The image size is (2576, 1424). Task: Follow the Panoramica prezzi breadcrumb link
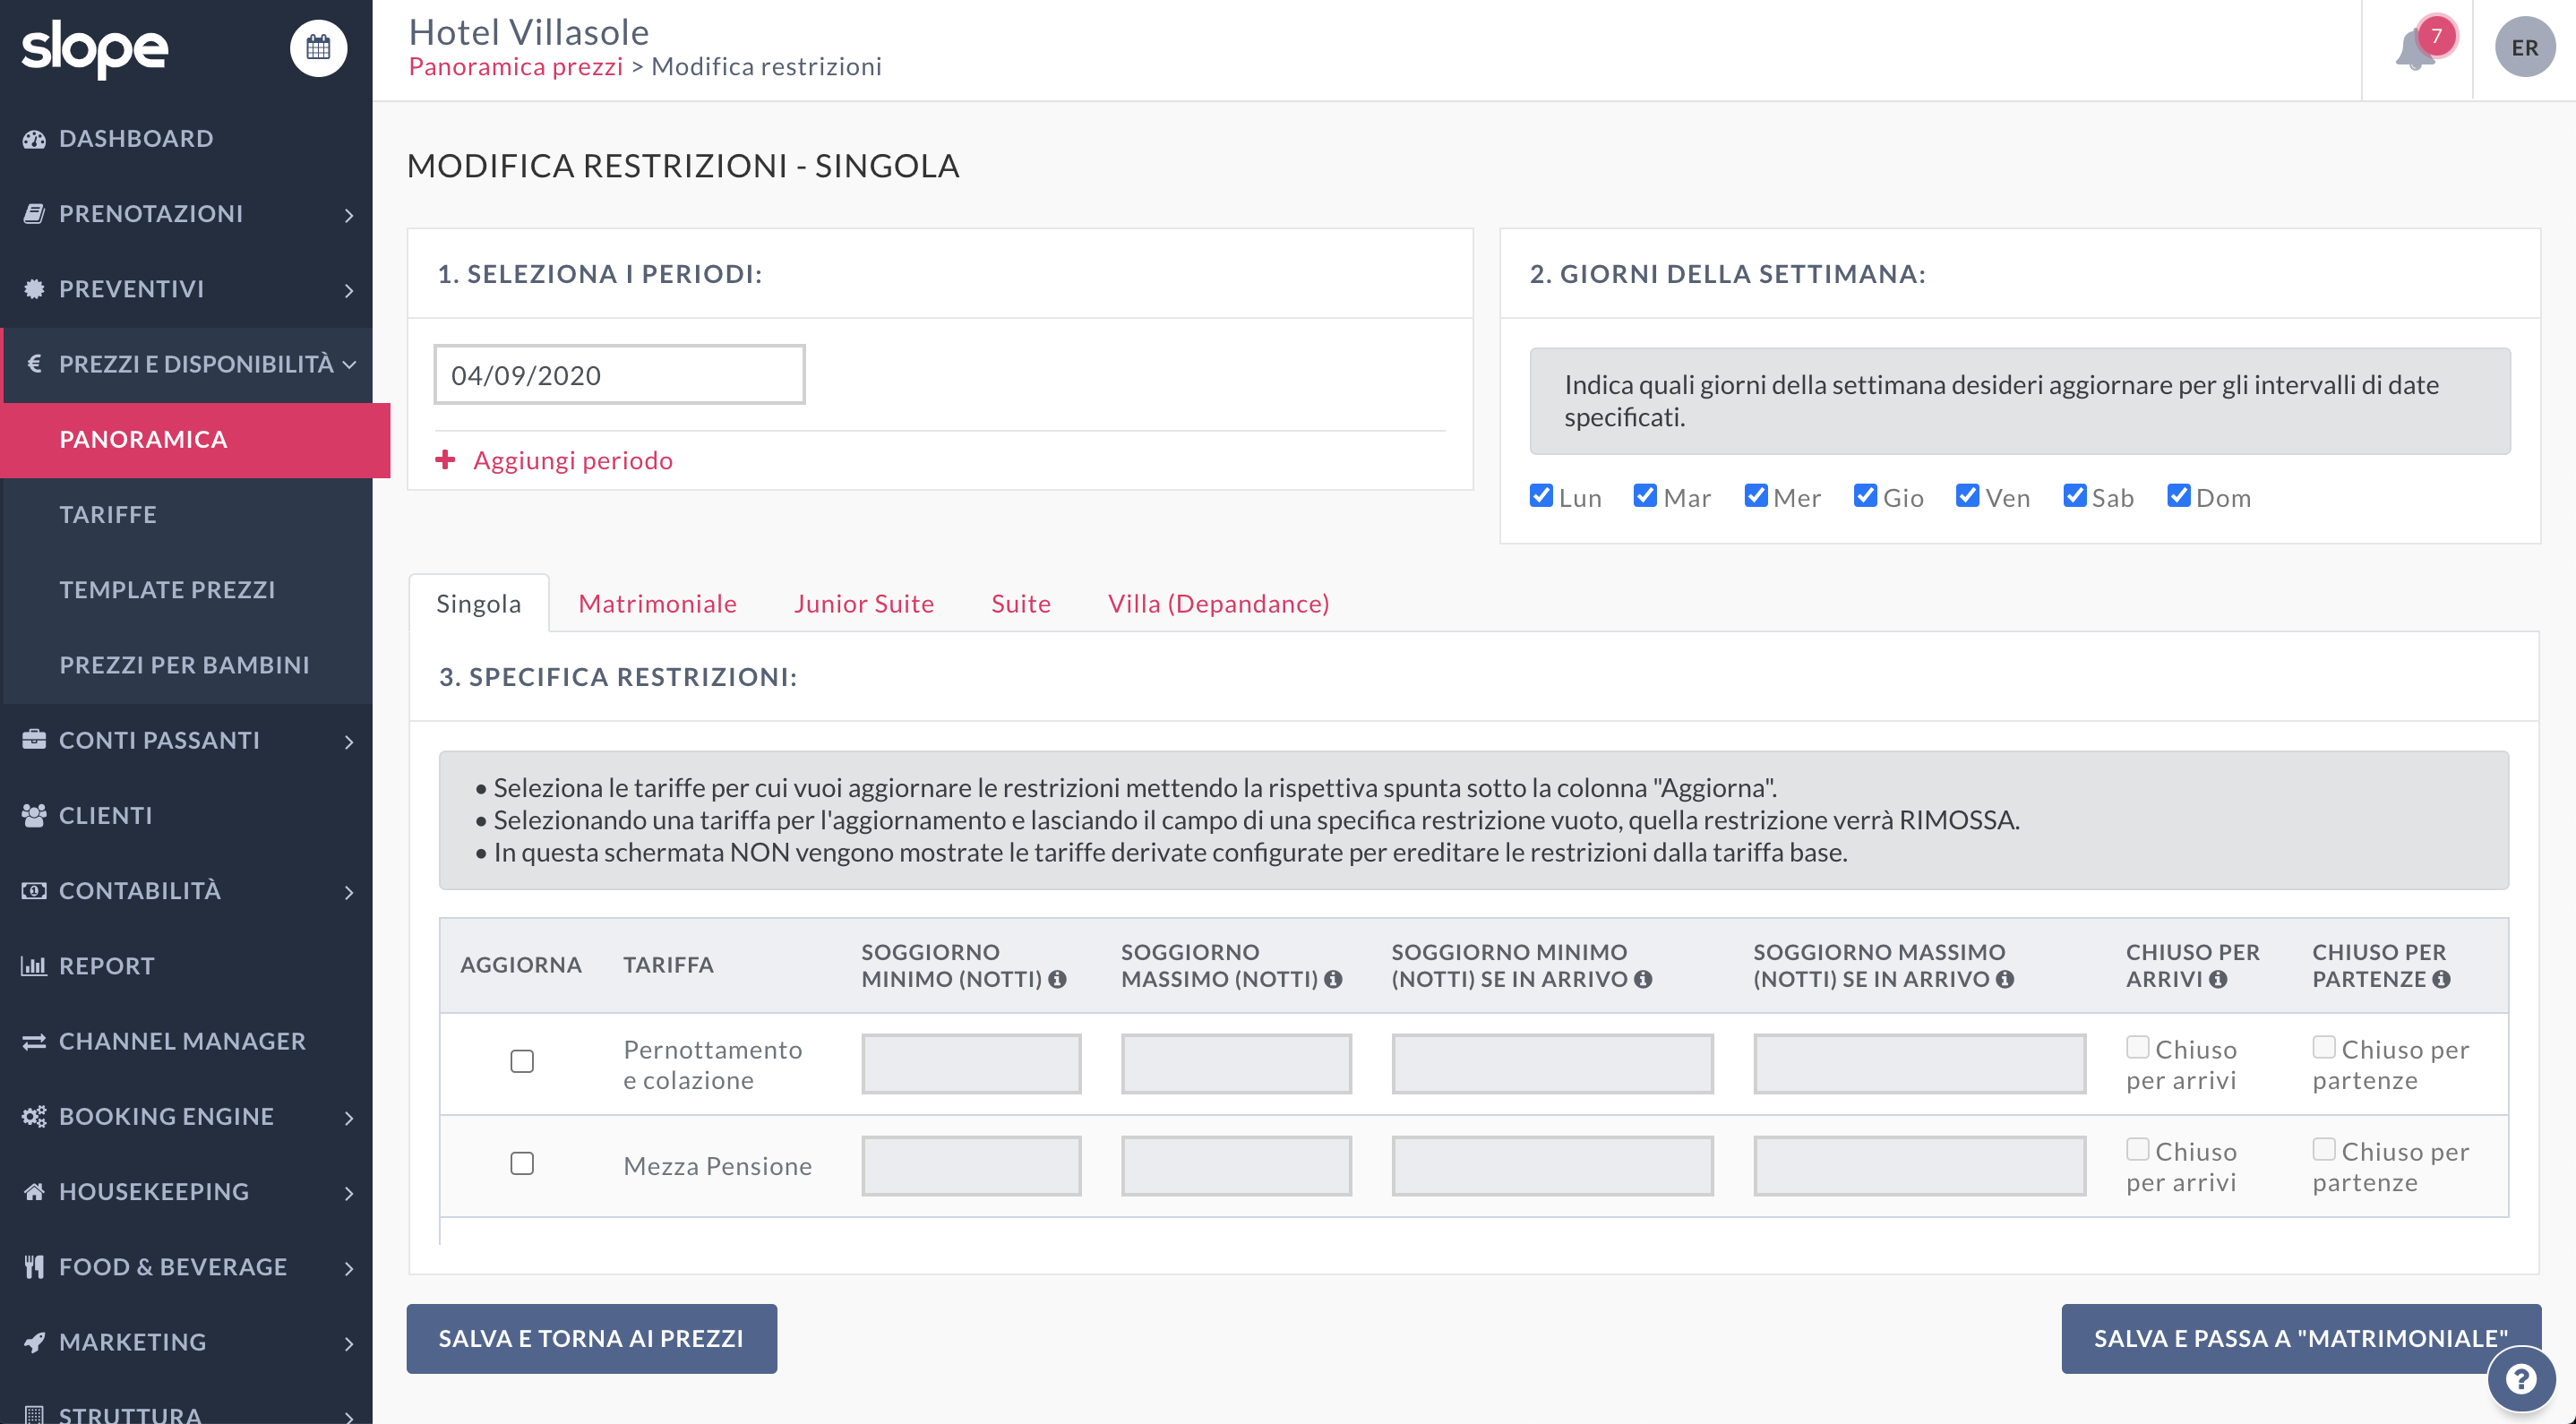[515, 66]
